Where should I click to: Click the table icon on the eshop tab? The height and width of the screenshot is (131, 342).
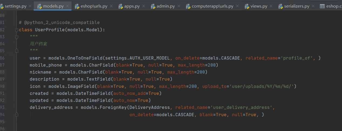tap(322, 6)
